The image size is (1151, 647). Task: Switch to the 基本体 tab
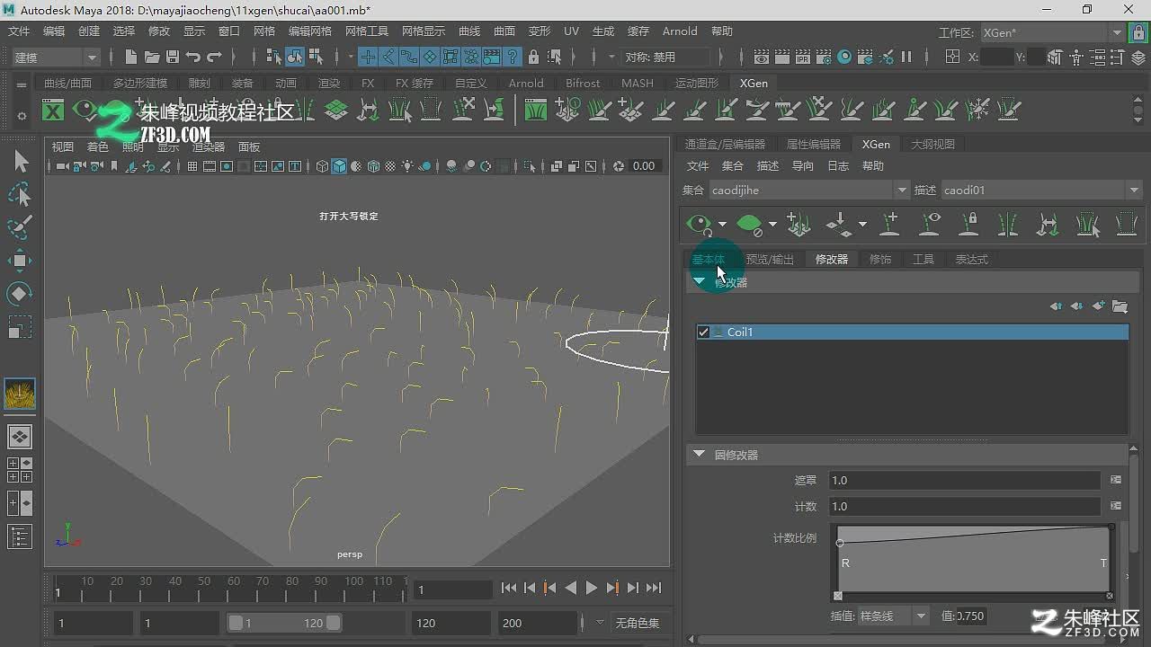(x=708, y=259)
